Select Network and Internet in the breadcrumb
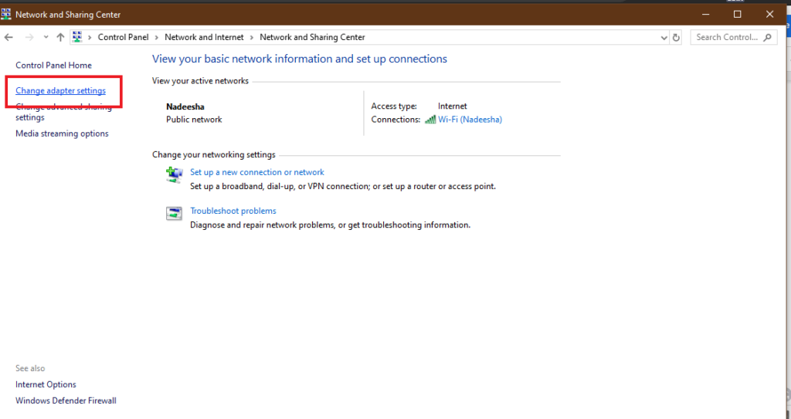791x419 pixels. coord(204,37)
